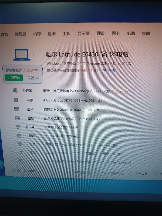Click the 显卡 graphics card icon
Viewport: 162px width, 216px height.
coord(17,109)
